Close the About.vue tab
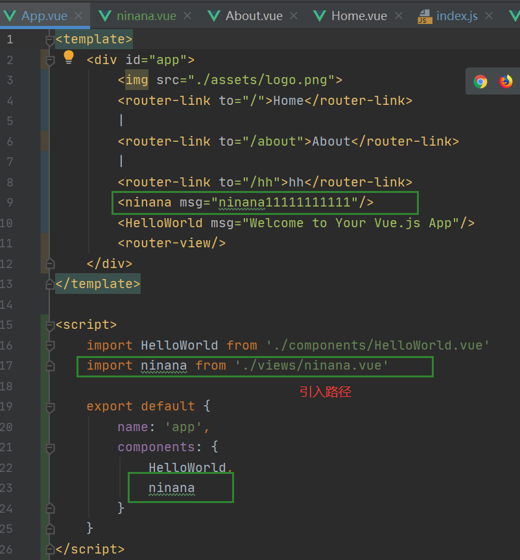Screen dimensions: 520x560 (x=293, y=16)
